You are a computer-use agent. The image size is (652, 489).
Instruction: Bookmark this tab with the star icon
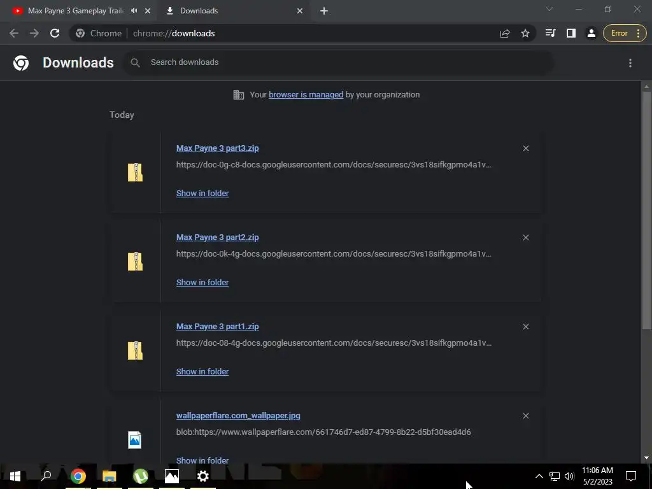(525, 33)
